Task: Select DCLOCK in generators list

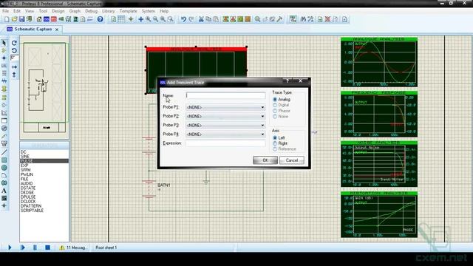Action: click(28, 202)
